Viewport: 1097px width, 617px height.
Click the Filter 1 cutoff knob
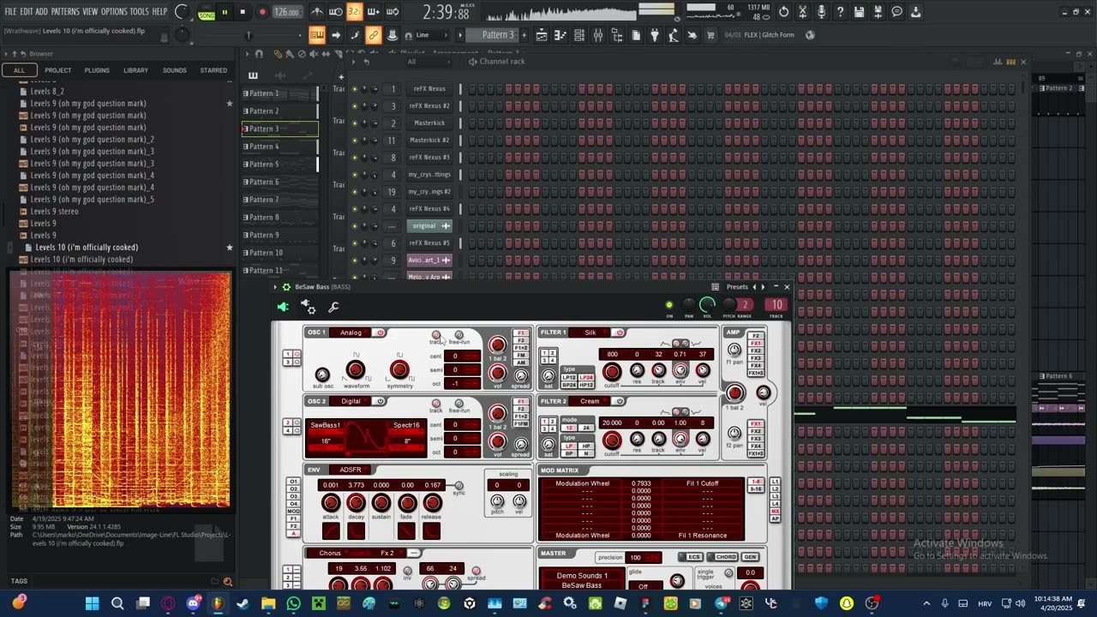point(612,372)
